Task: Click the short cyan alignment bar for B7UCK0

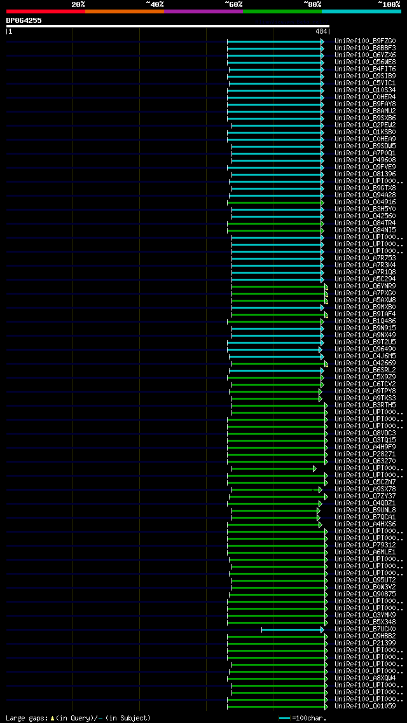Action: (x=293, y=629)
